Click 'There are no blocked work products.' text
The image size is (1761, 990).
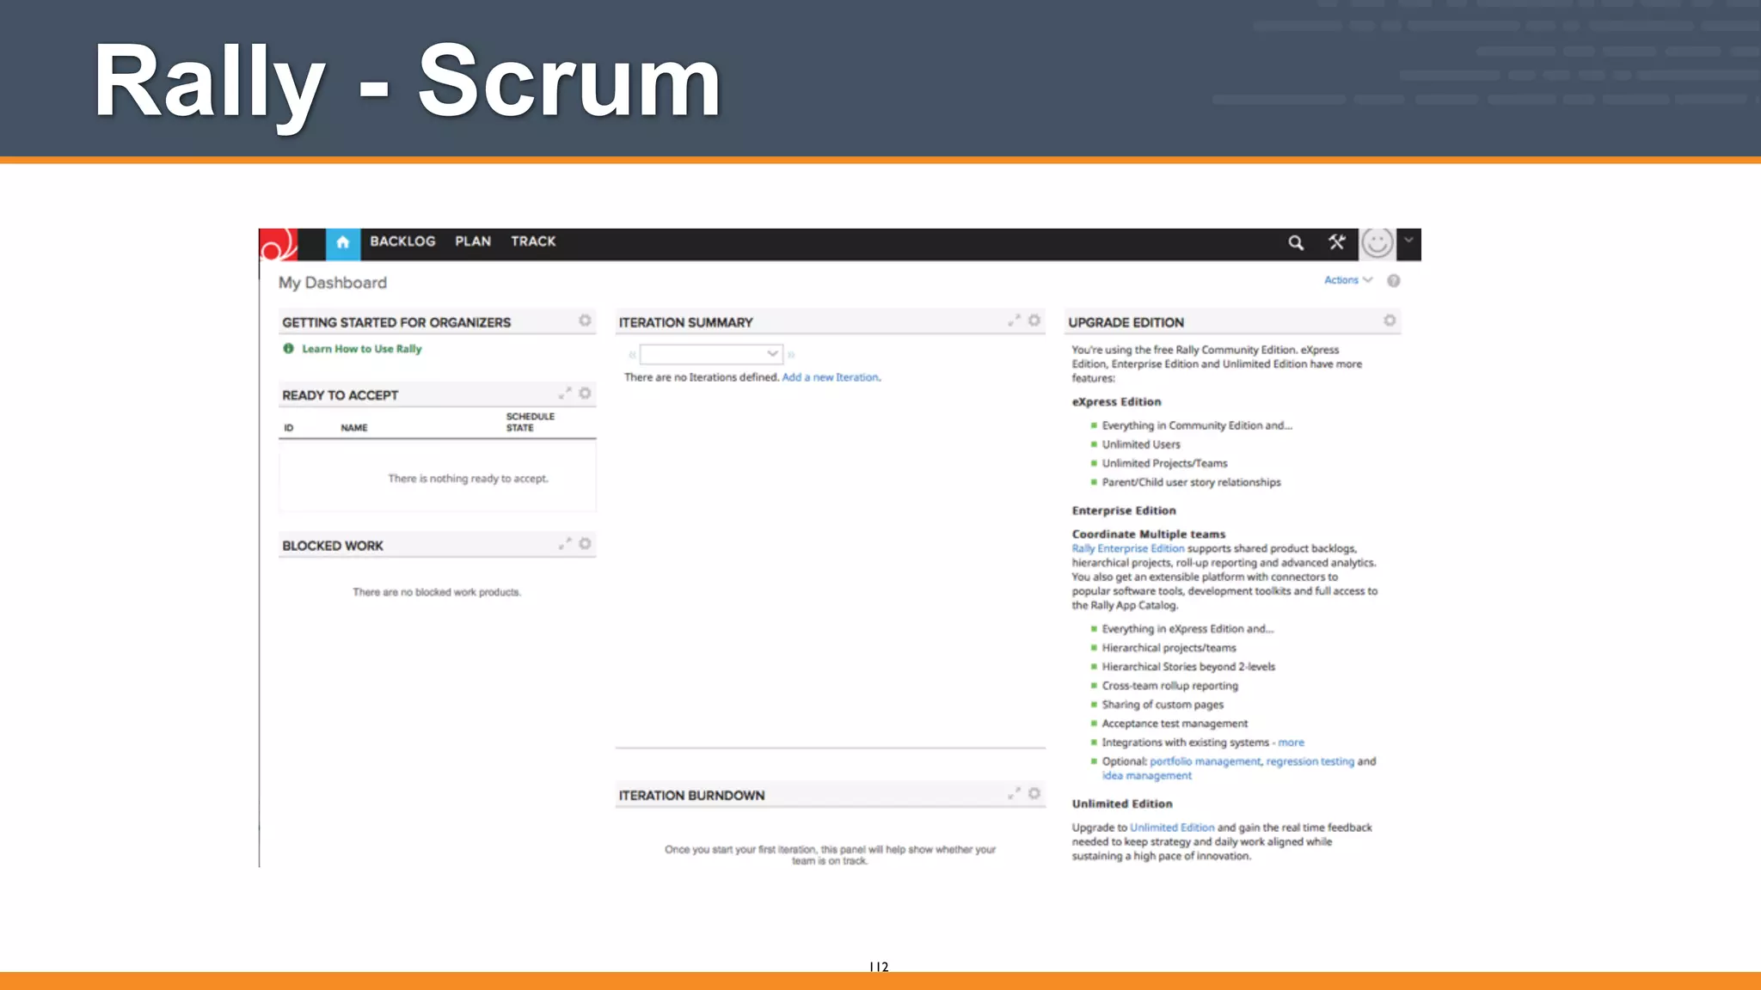coord(437,592)
